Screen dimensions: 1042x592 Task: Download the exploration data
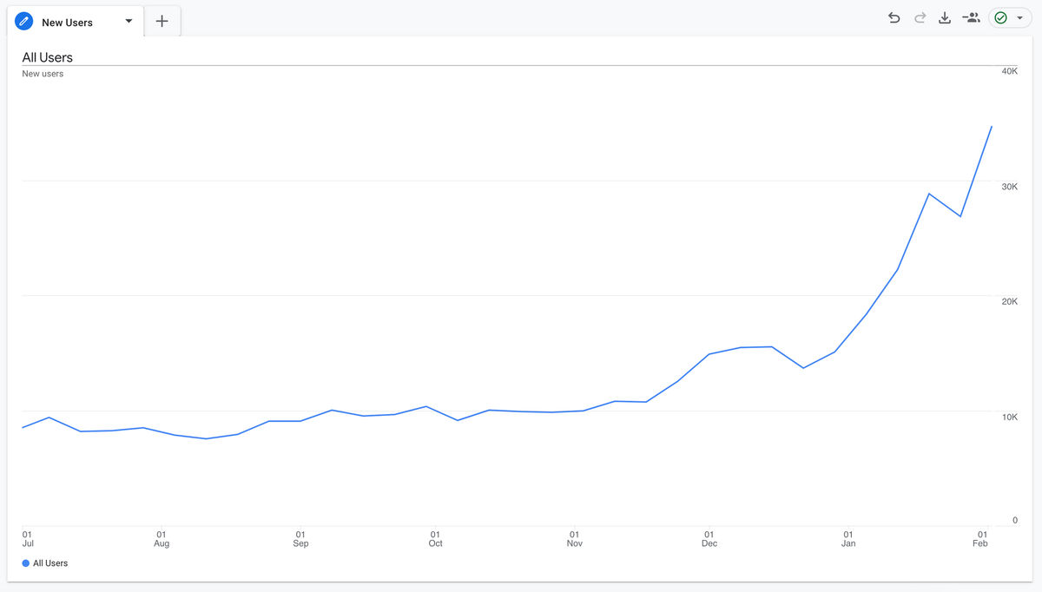(x=945, y=17)
